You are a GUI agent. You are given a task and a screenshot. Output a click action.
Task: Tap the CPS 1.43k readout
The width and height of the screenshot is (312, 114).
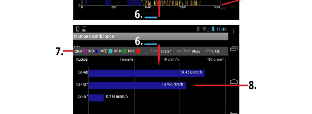[x=212, y=51]
